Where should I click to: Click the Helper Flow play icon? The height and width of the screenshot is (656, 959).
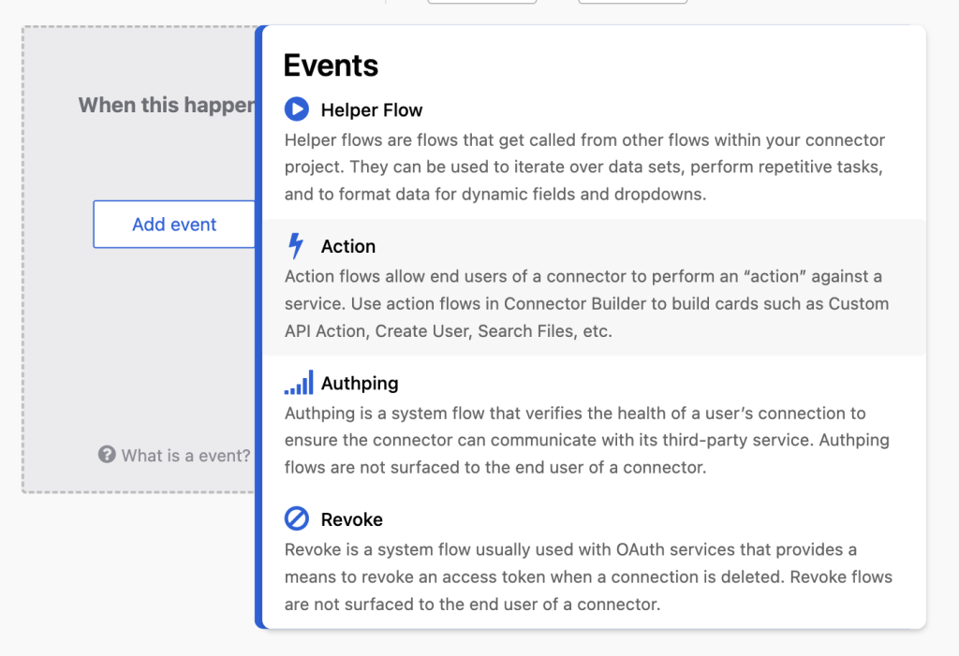pyautogui.click(x=297, y=109)
